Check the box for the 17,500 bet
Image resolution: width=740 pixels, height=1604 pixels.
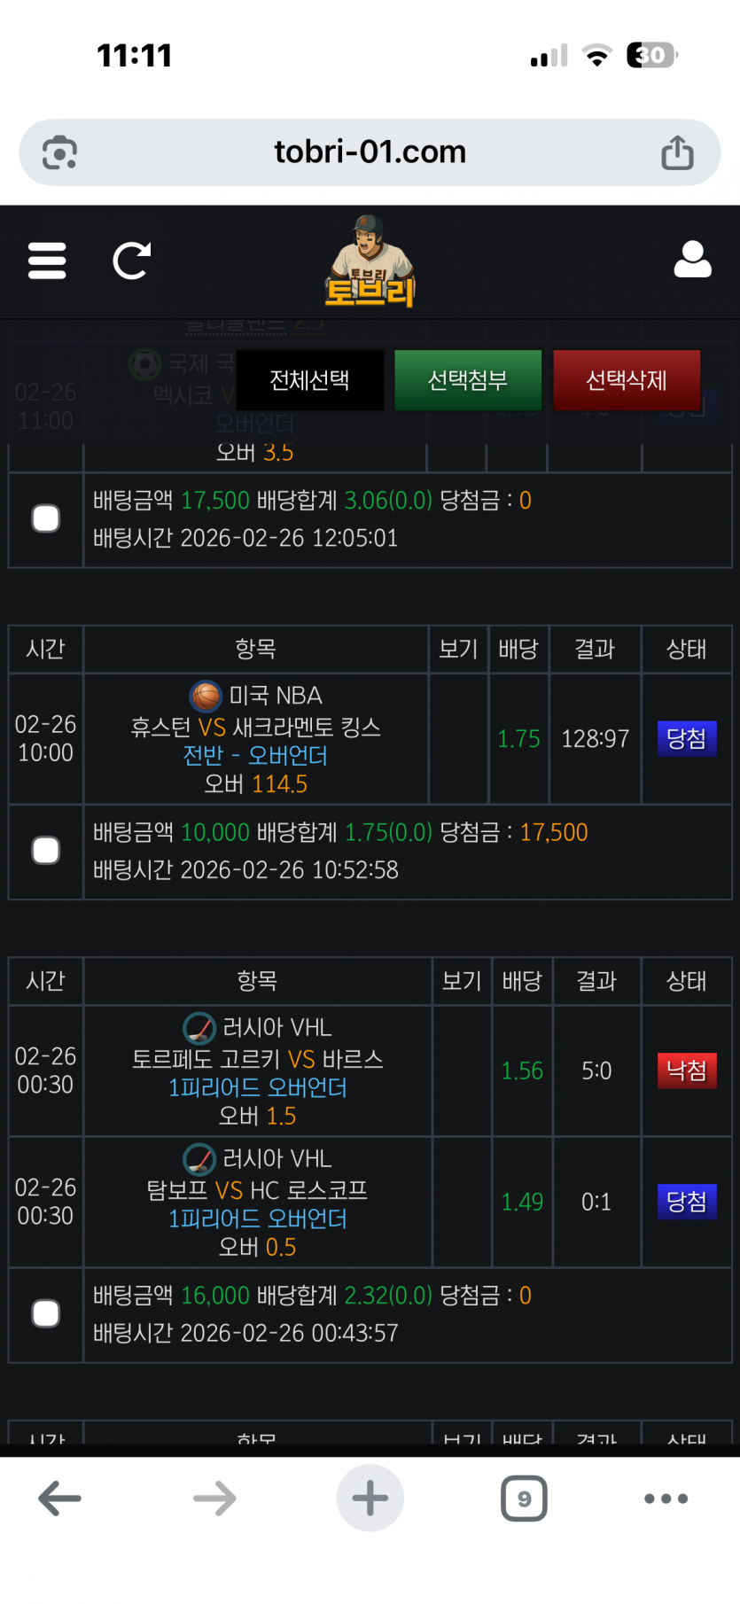(46, 518)
